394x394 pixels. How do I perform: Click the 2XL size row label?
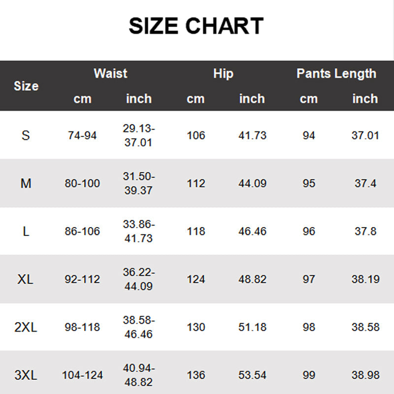coord(26,328)
